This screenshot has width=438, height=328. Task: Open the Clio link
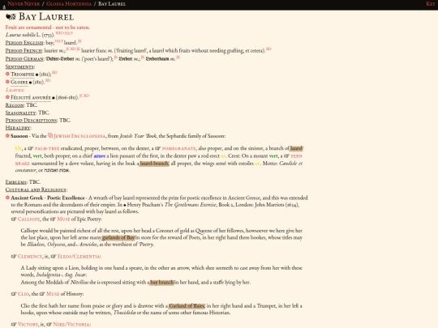click(24, 294)
